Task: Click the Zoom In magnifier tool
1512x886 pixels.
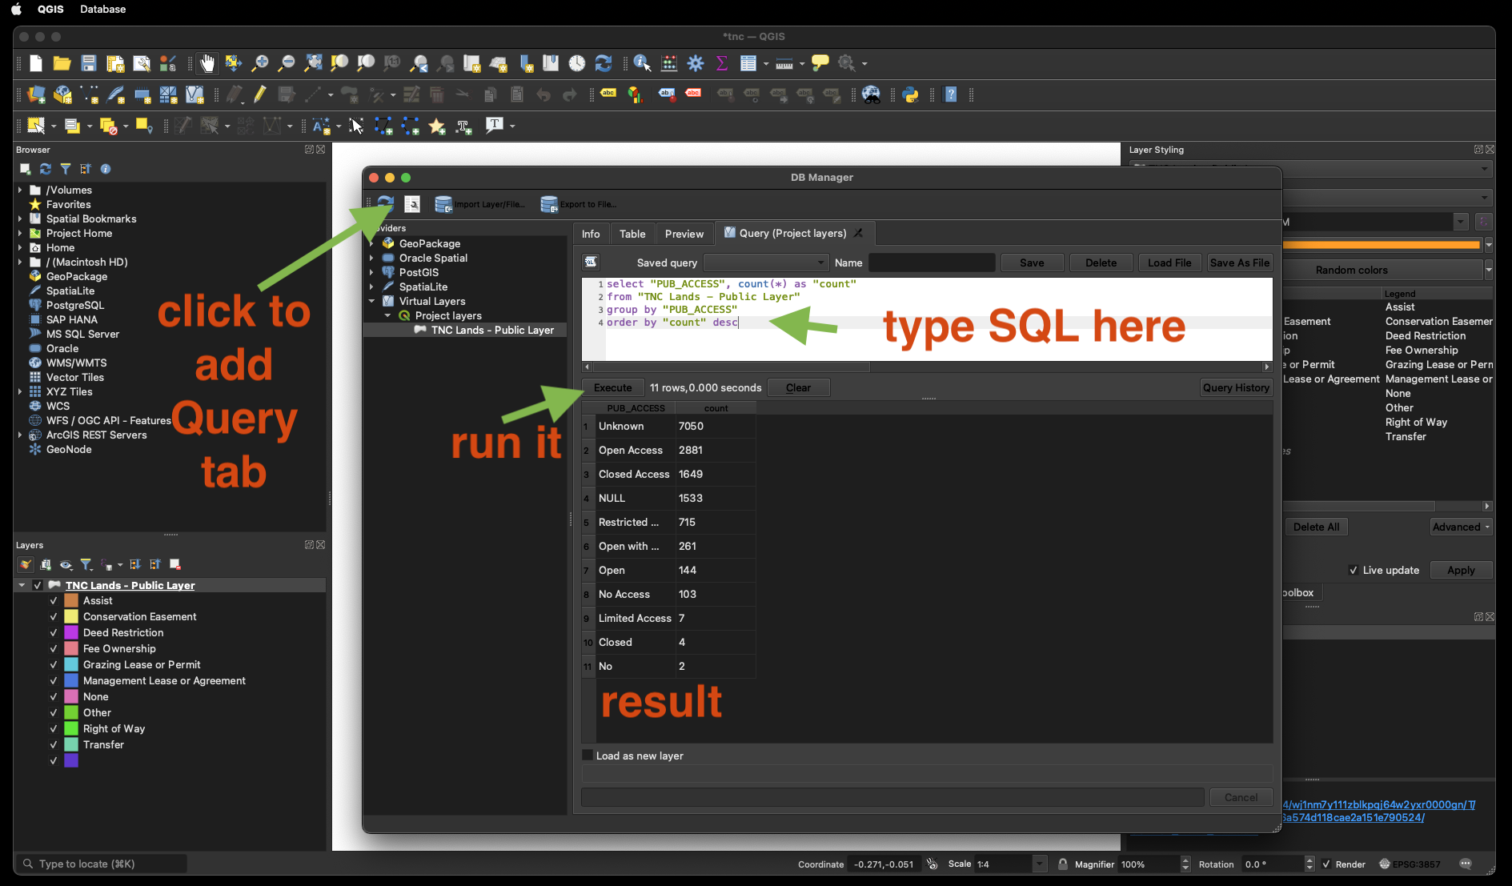Action: pyautogui.click(x=260, y=63)
